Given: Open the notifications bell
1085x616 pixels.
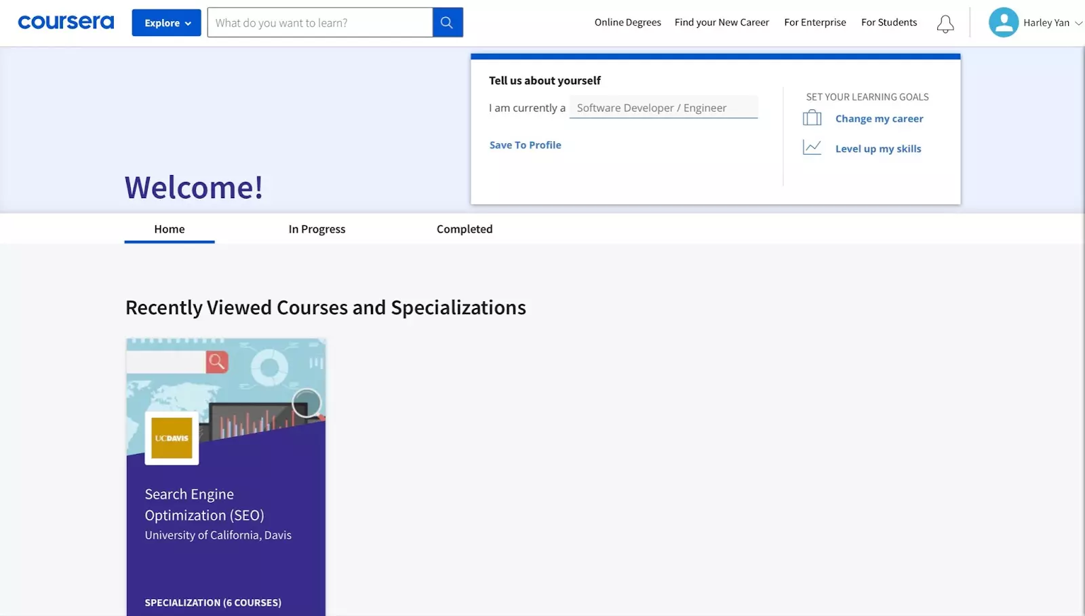Looking at the screenshot, I should tap(945, 24).
